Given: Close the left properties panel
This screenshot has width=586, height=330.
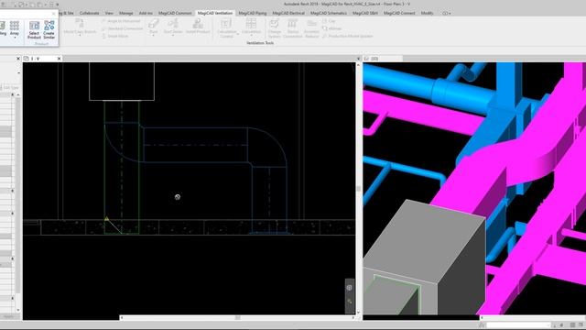Looking at the screenshot, I should pos(18,59).
